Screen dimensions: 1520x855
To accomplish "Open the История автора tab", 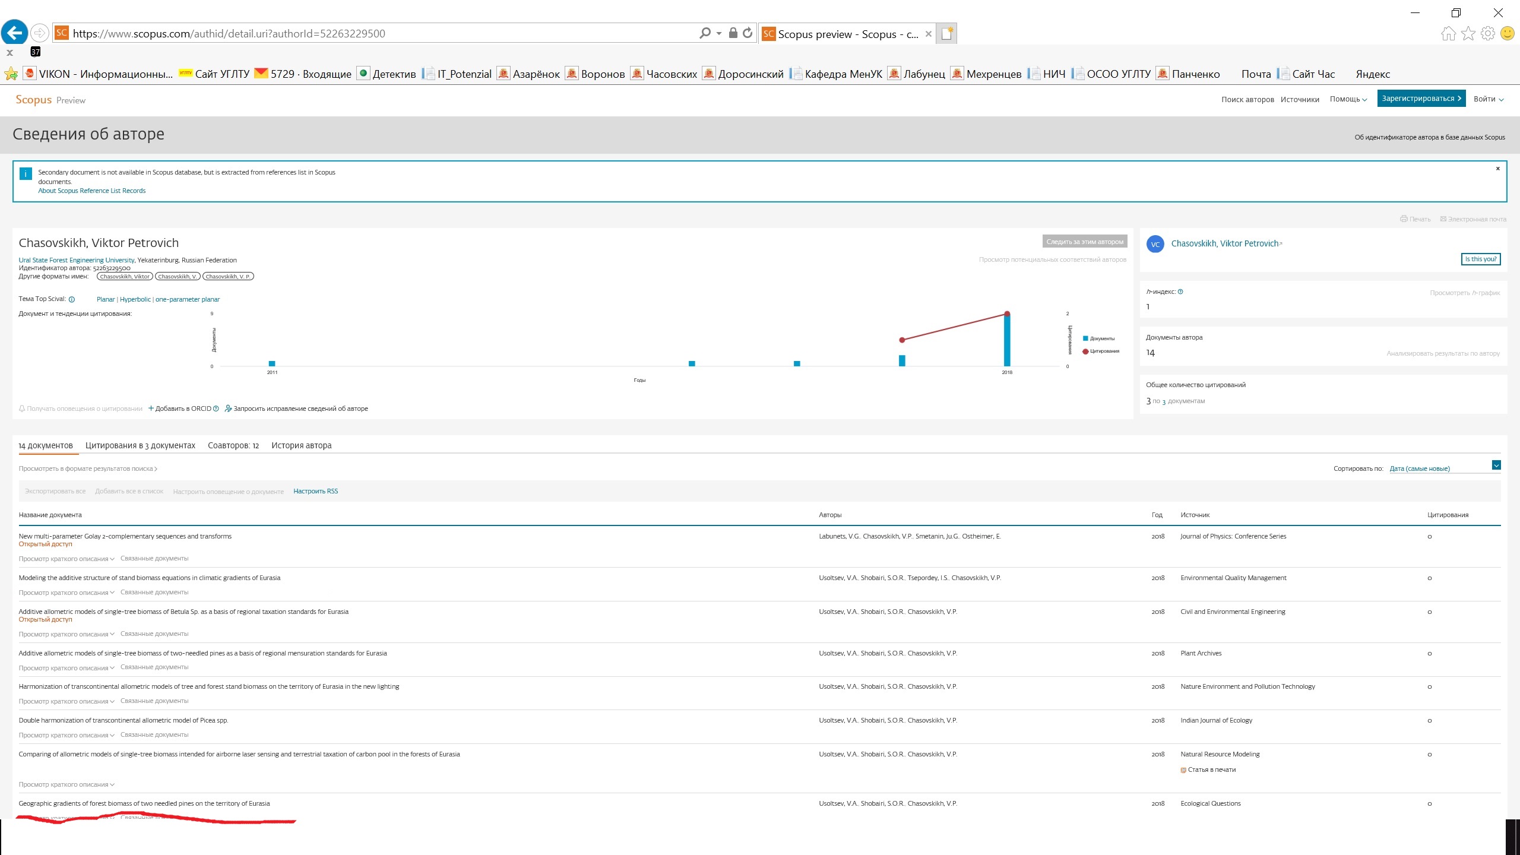I will [x=301, y=445].
